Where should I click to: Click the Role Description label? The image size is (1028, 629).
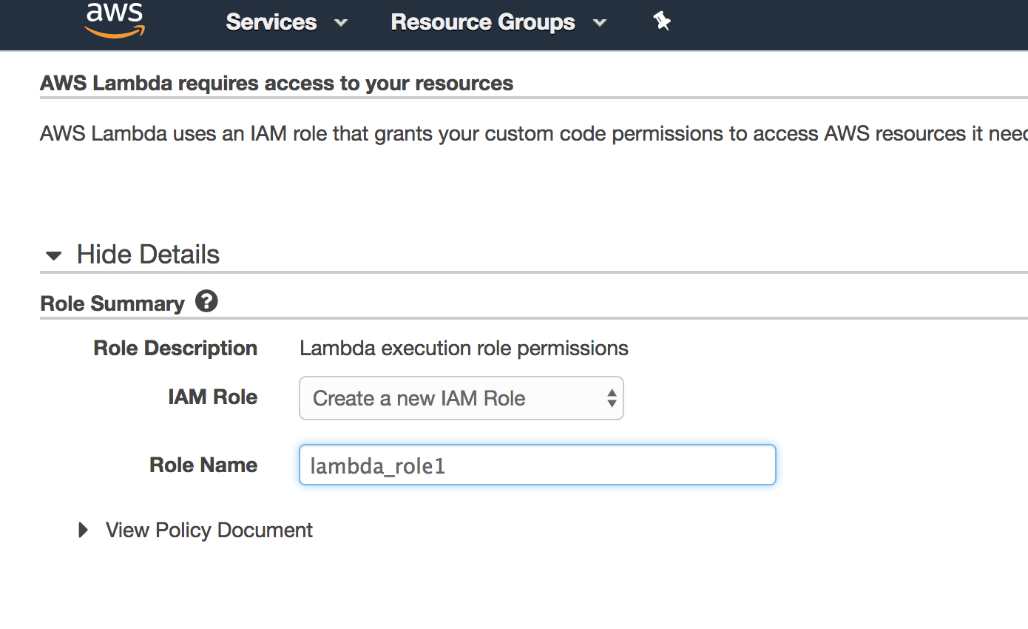point(175,348)
